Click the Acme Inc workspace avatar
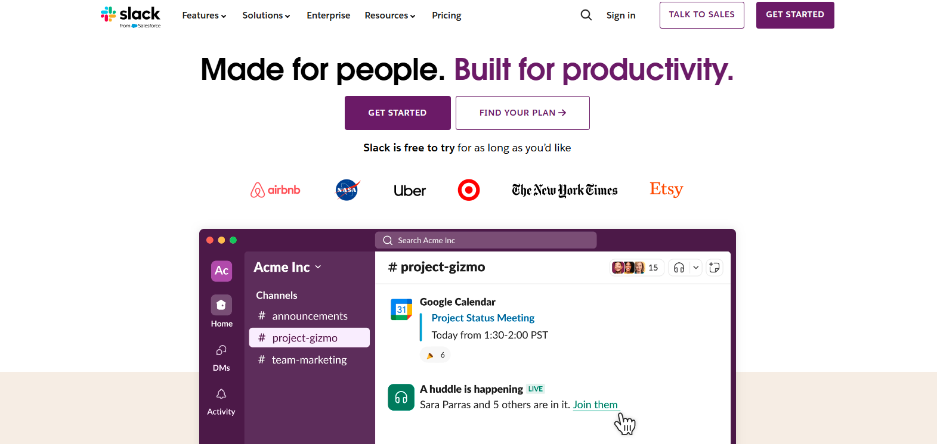937x444 pixels. pos(221,271)
